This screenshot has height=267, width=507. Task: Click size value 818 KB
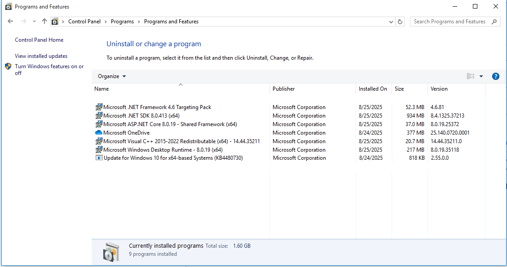(x=417, y=158)
